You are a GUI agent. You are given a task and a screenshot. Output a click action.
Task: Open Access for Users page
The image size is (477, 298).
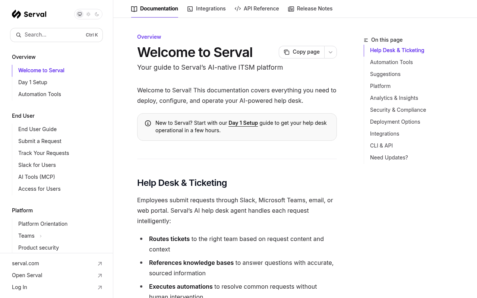tap(40, 189)
